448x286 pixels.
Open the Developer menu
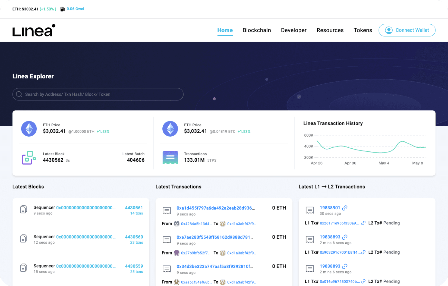294,30
